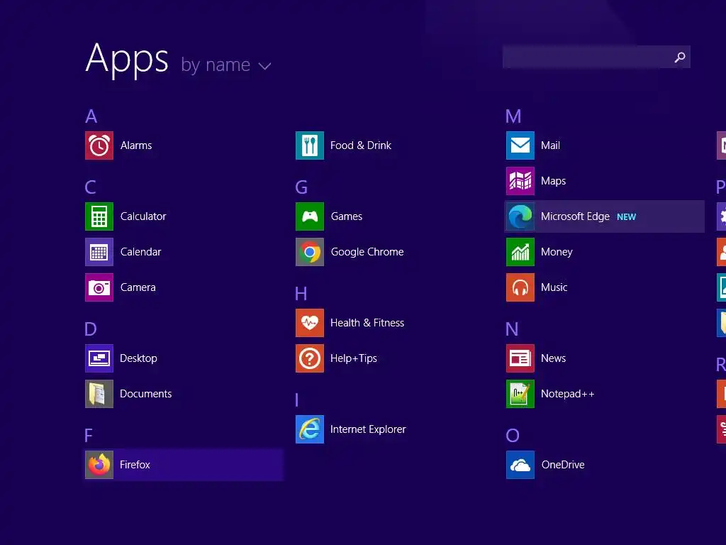Open the Food & Drink icon

310,145
